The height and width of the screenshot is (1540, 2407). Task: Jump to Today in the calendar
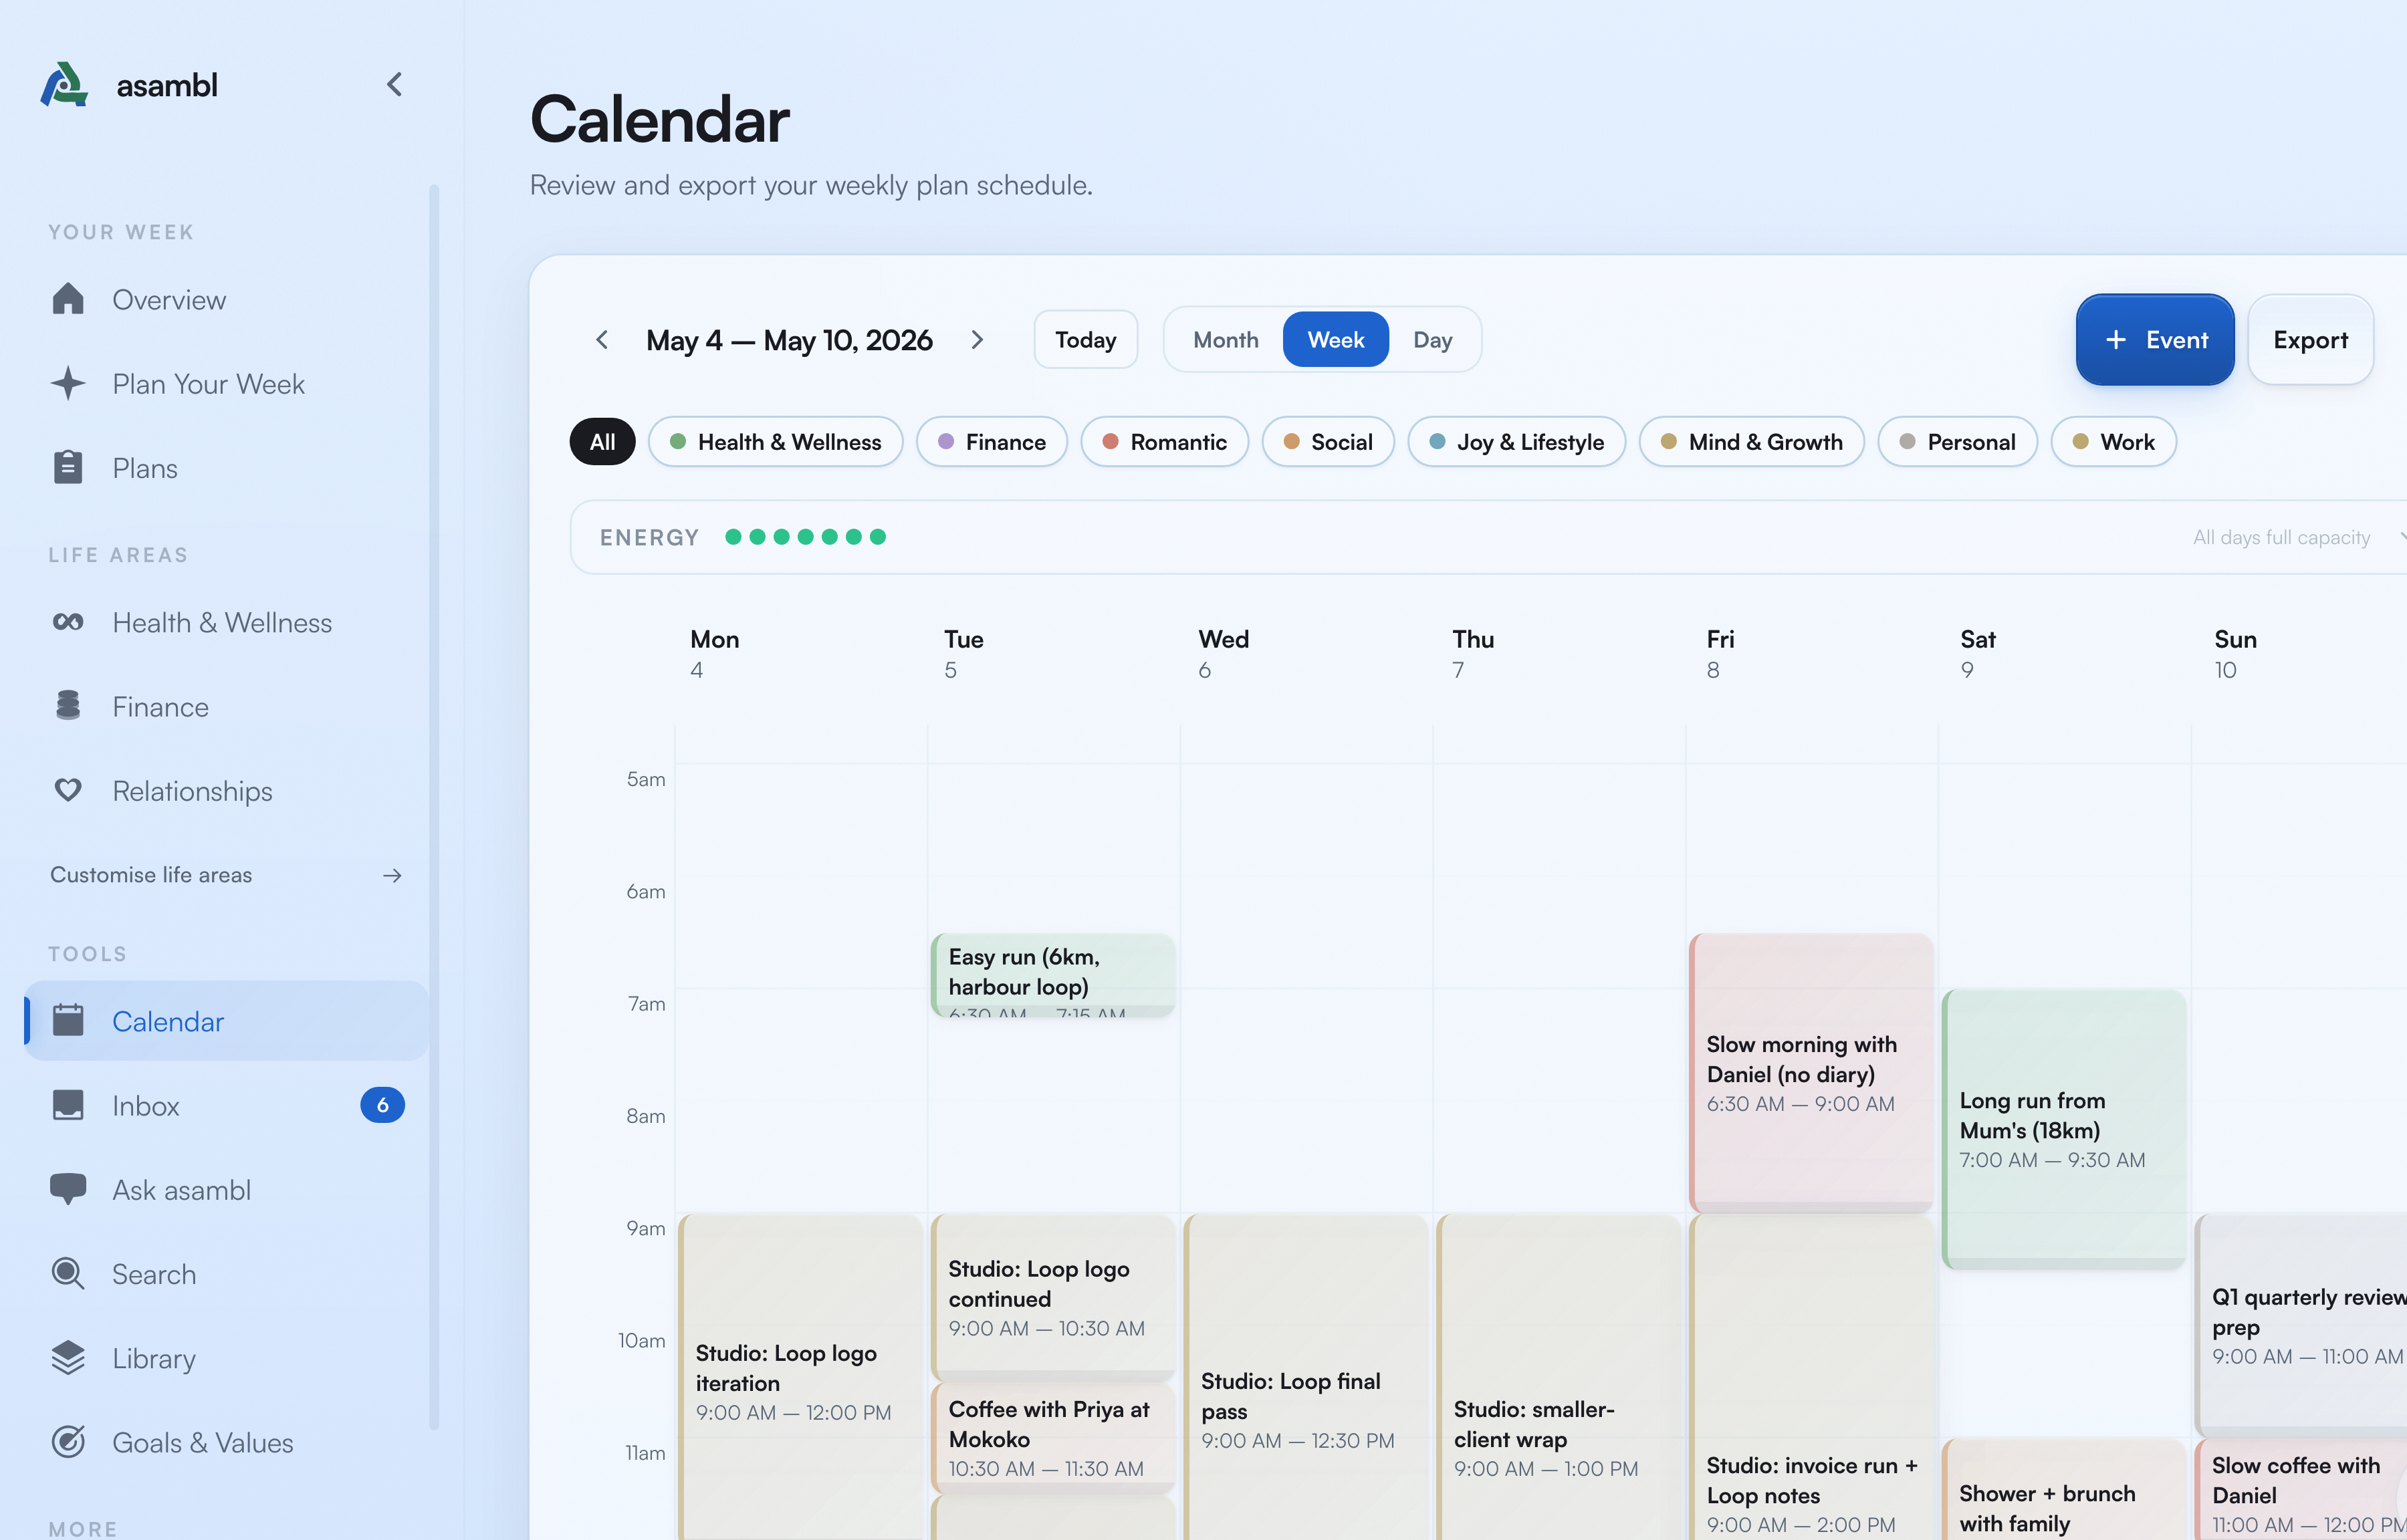[1085, 340]
